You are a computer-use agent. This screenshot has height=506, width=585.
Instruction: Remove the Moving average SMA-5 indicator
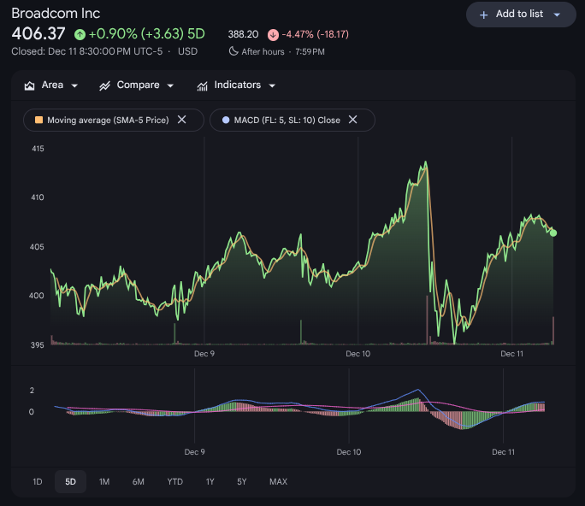(181, 120)
